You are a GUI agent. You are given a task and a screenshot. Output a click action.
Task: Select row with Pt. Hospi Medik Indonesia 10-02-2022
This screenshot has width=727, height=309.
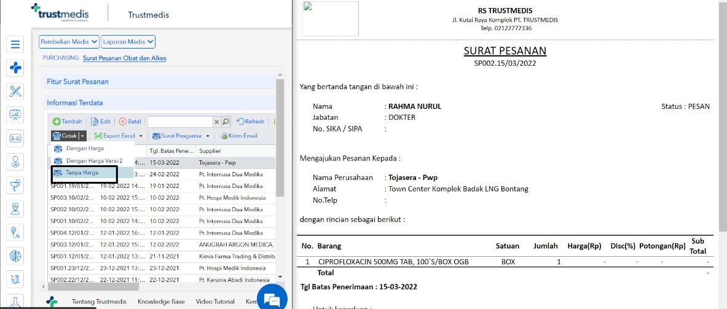[x=162, y=198]
